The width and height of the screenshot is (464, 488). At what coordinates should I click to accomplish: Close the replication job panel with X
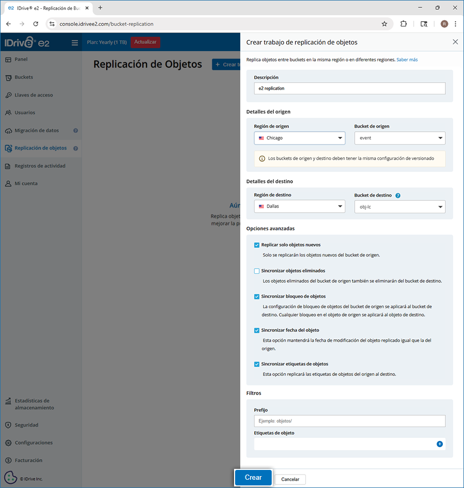click(x=455, y=42)
